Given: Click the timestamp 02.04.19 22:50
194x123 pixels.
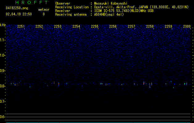Looking at the screenshot, I should coord(19,14).
